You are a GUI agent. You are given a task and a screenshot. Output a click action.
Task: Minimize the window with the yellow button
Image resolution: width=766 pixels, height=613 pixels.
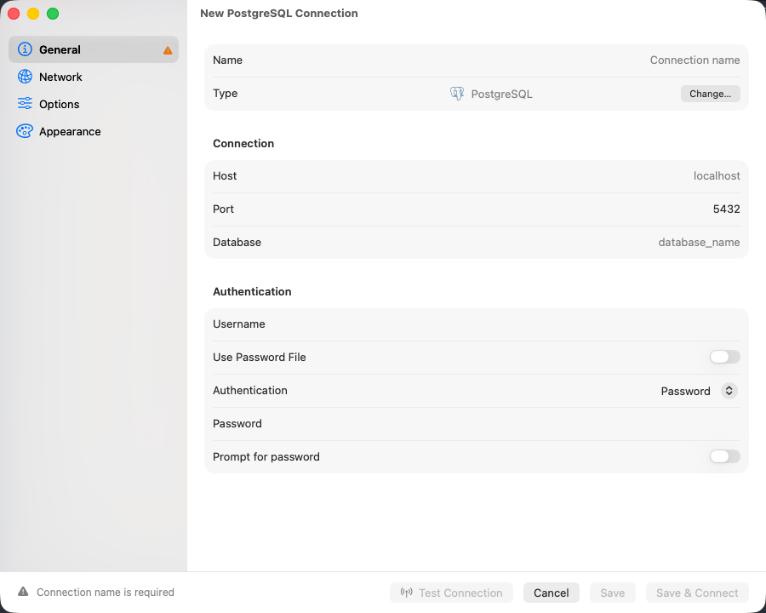tap(33, 14)
